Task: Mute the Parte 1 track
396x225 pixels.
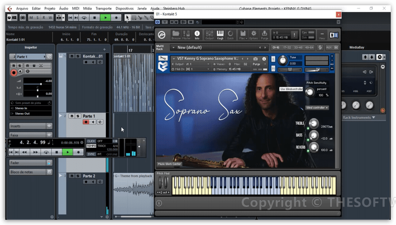Action: (x=72, y=116)
